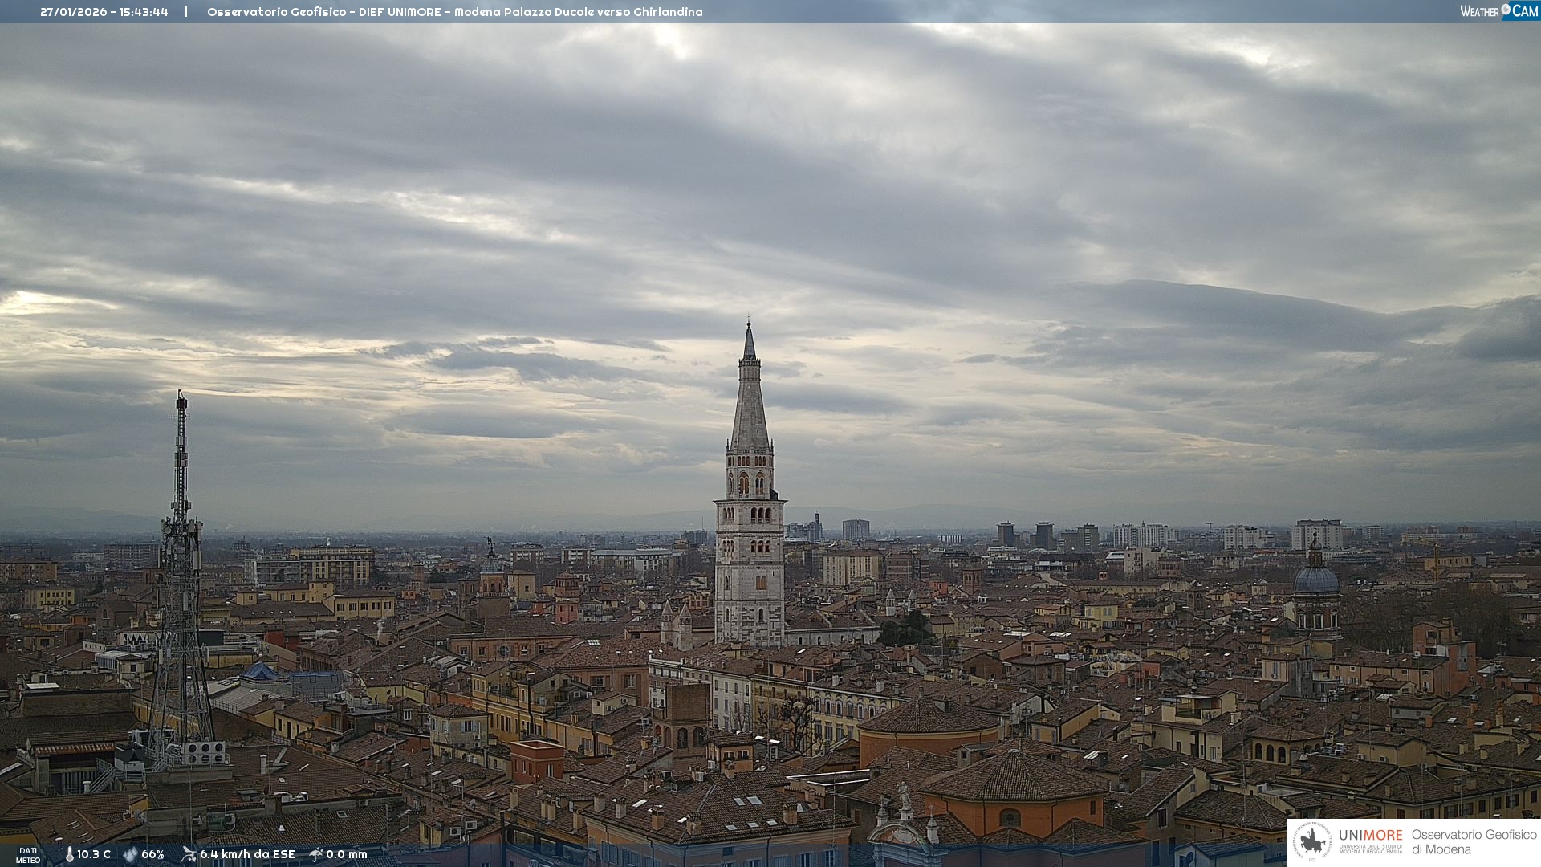Click the rain umbrella precipitation icon

click(x=316, y=854)
